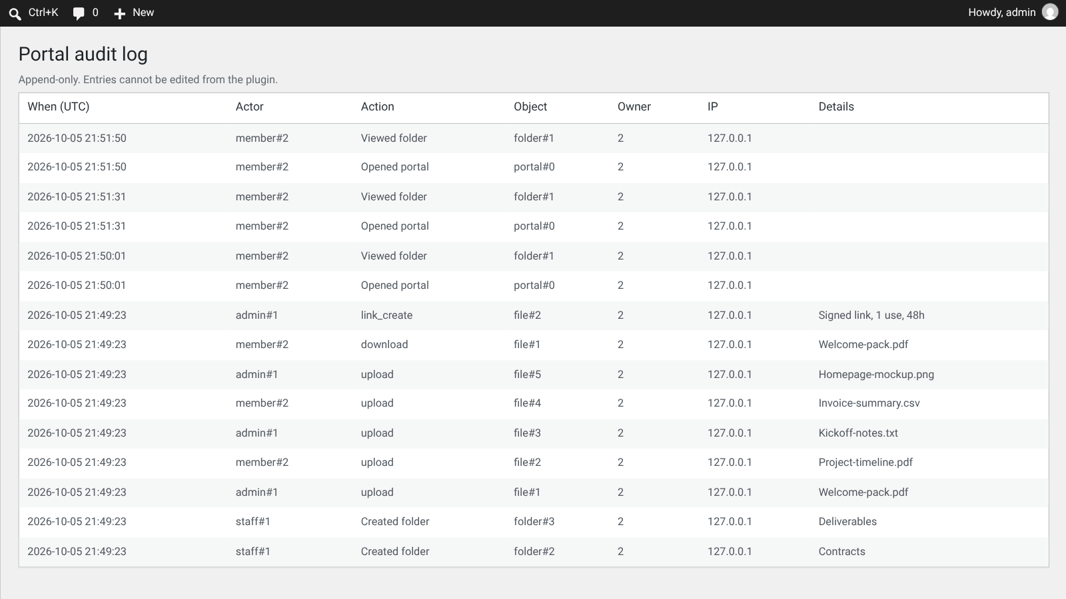
Task: Open the Ctrl+K search icon
Action: tap(15, 13)
